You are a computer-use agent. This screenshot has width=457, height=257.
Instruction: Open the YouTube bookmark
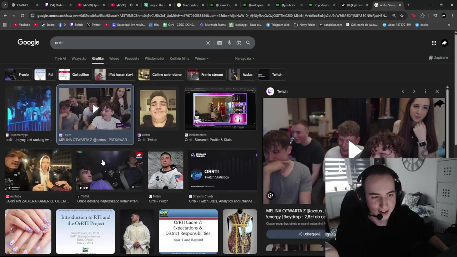(x=22, y=25)
